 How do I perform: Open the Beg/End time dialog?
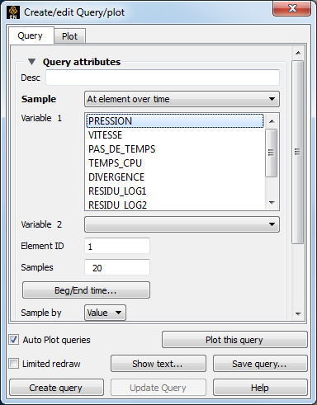coord(86,290)
